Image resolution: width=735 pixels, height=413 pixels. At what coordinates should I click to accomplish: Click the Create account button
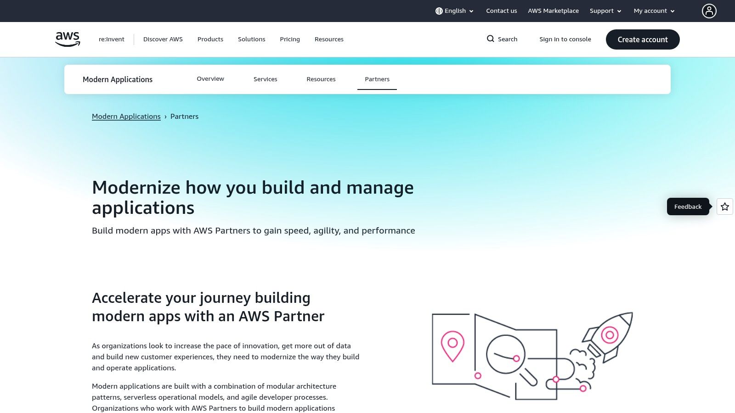(x=643, y=39)
